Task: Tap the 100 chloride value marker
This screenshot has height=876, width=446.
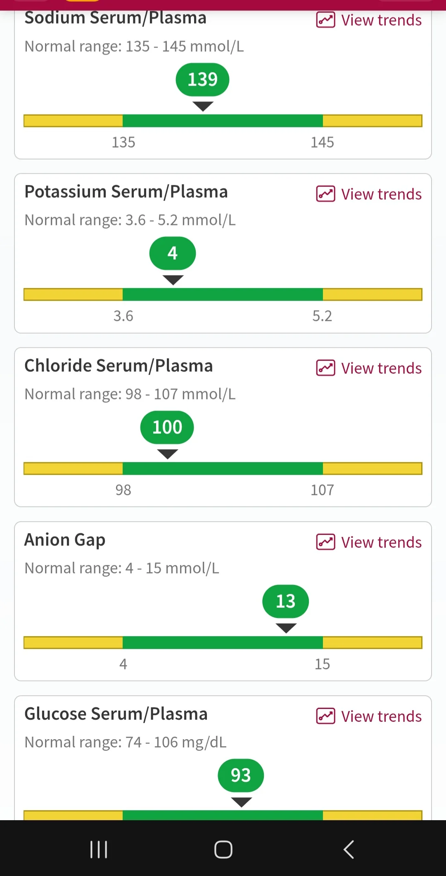Action: 167,427
